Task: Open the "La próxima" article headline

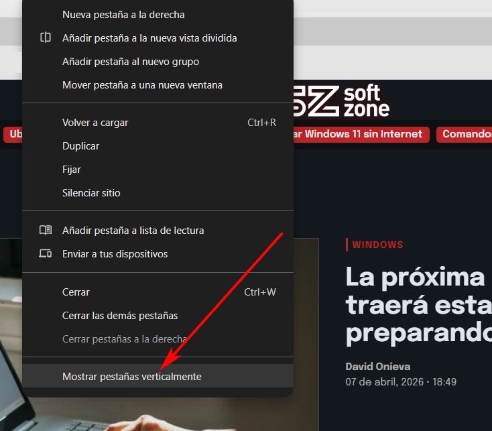Action: (x=418, y=306)
